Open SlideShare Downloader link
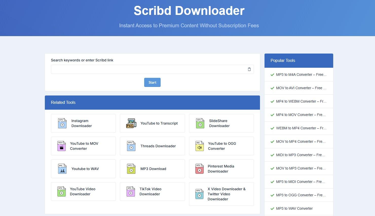The height and width of the screenshot is (216, 375). click(x=221, y=123)
